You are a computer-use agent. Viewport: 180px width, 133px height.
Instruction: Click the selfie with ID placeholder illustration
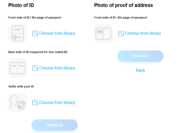(17, 102)
